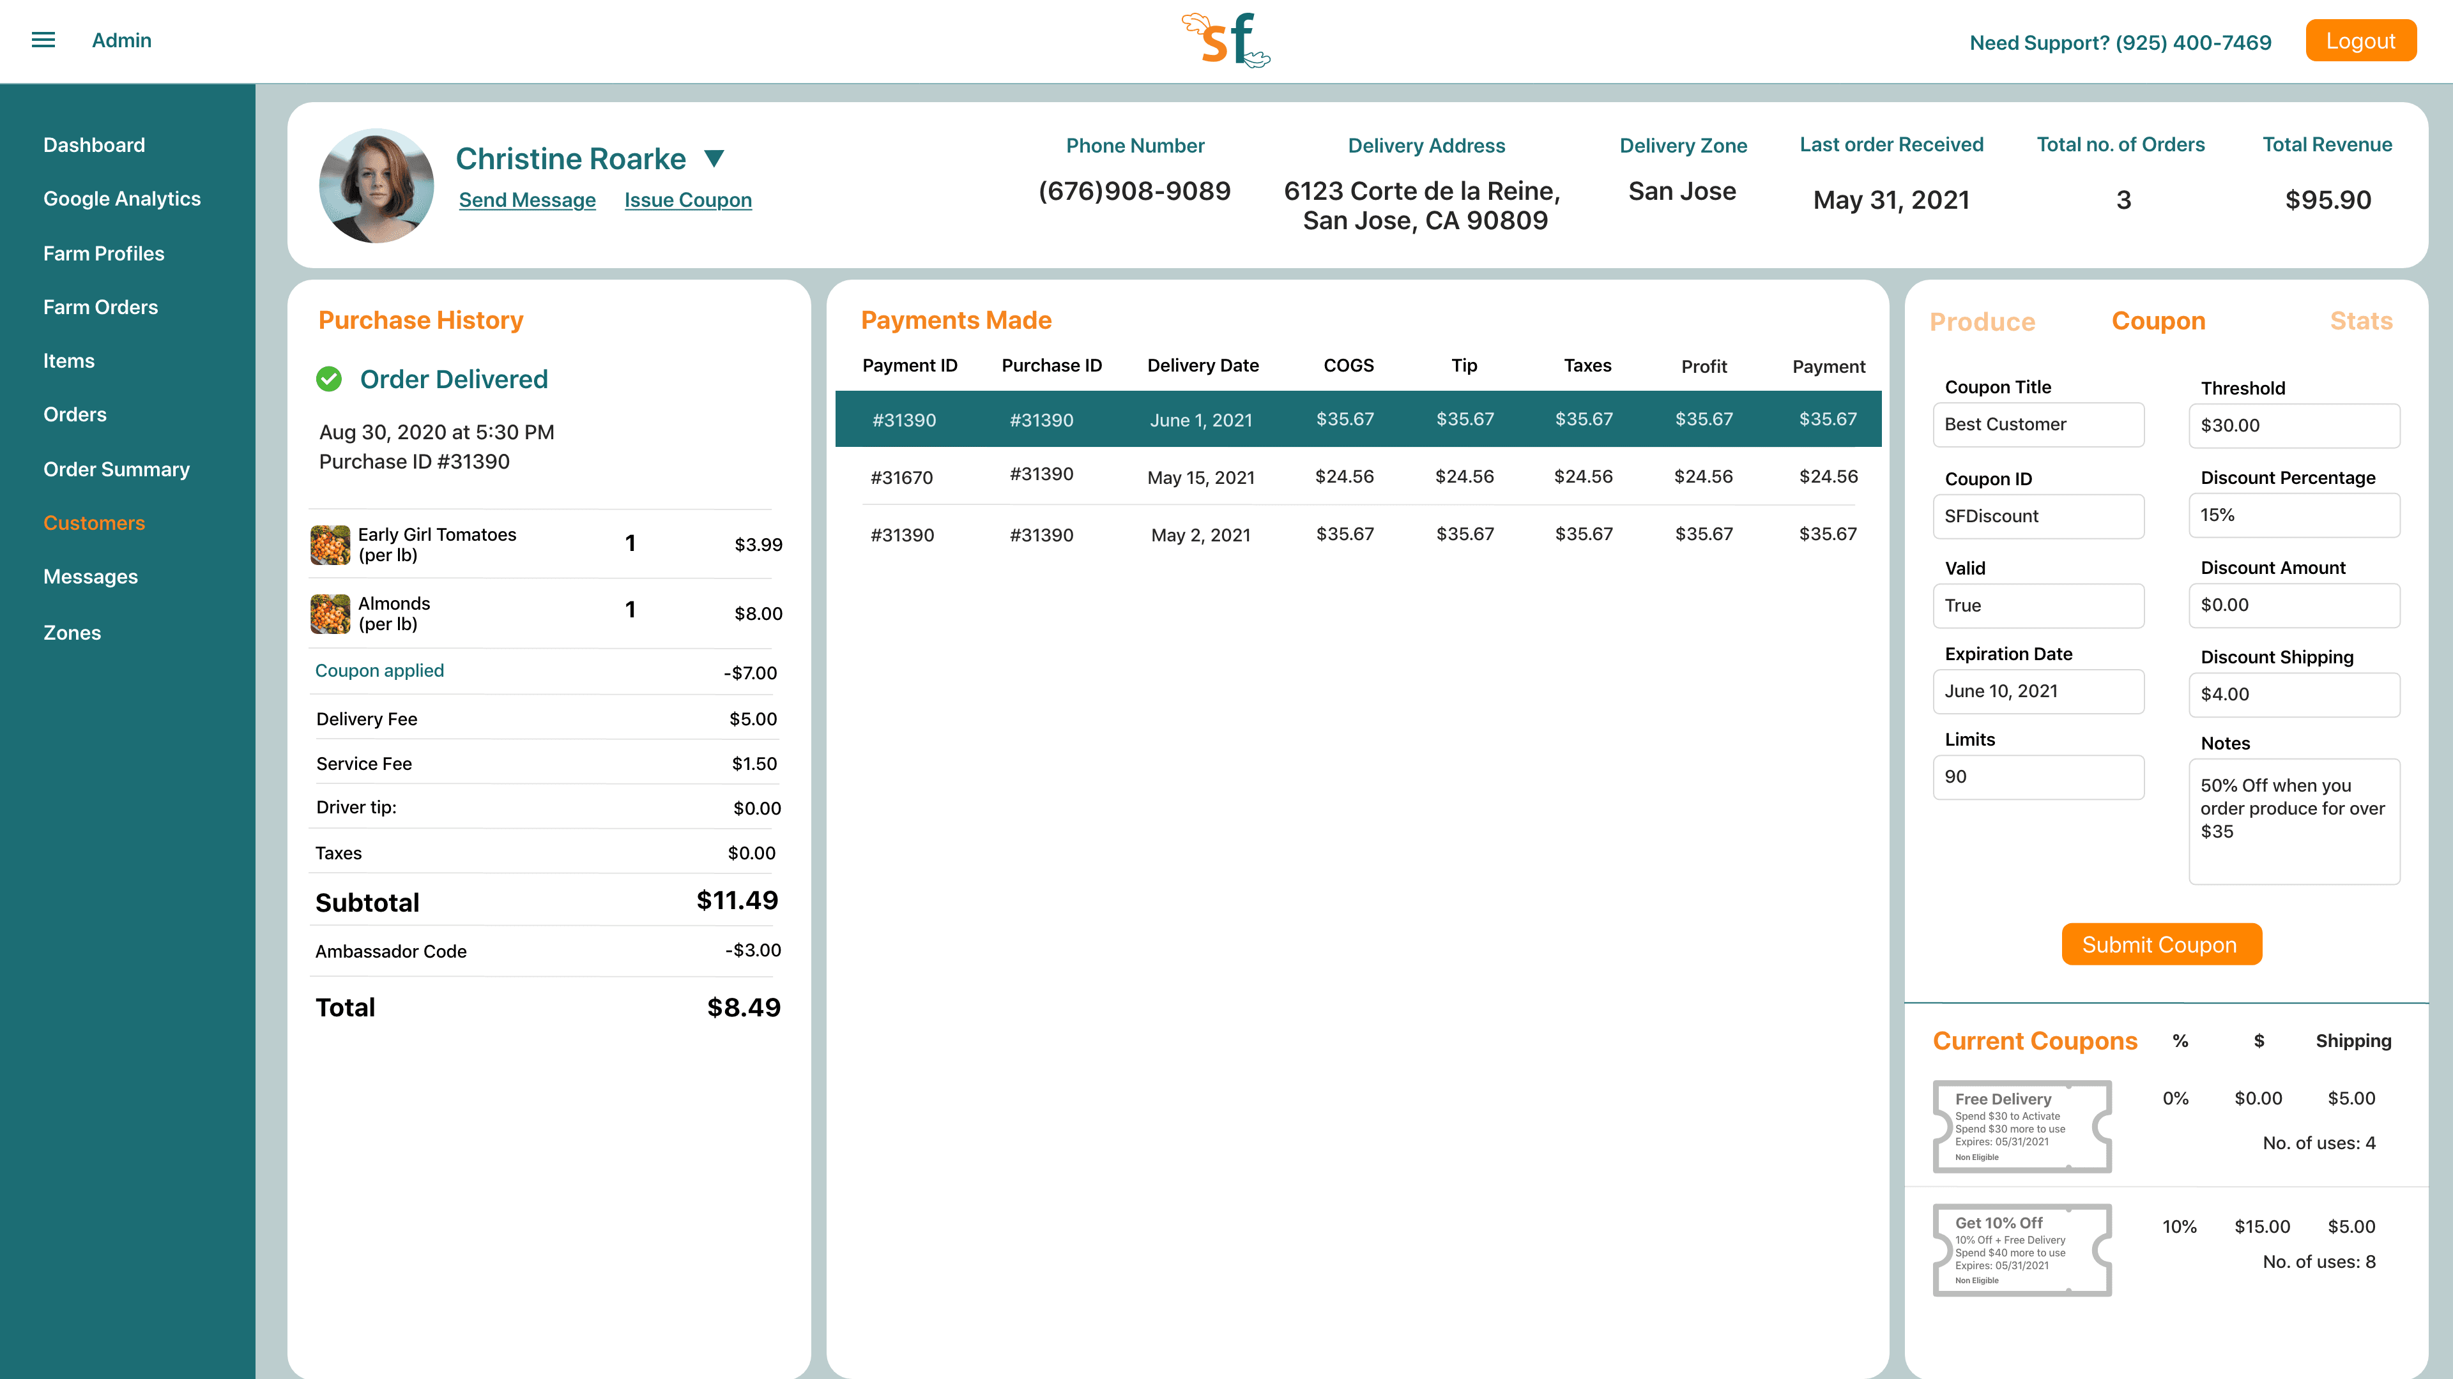Open the hamburger menu icon
Image resolution: width=2453 pixels, height=1379 pixels.
click(x=43, y=40)
